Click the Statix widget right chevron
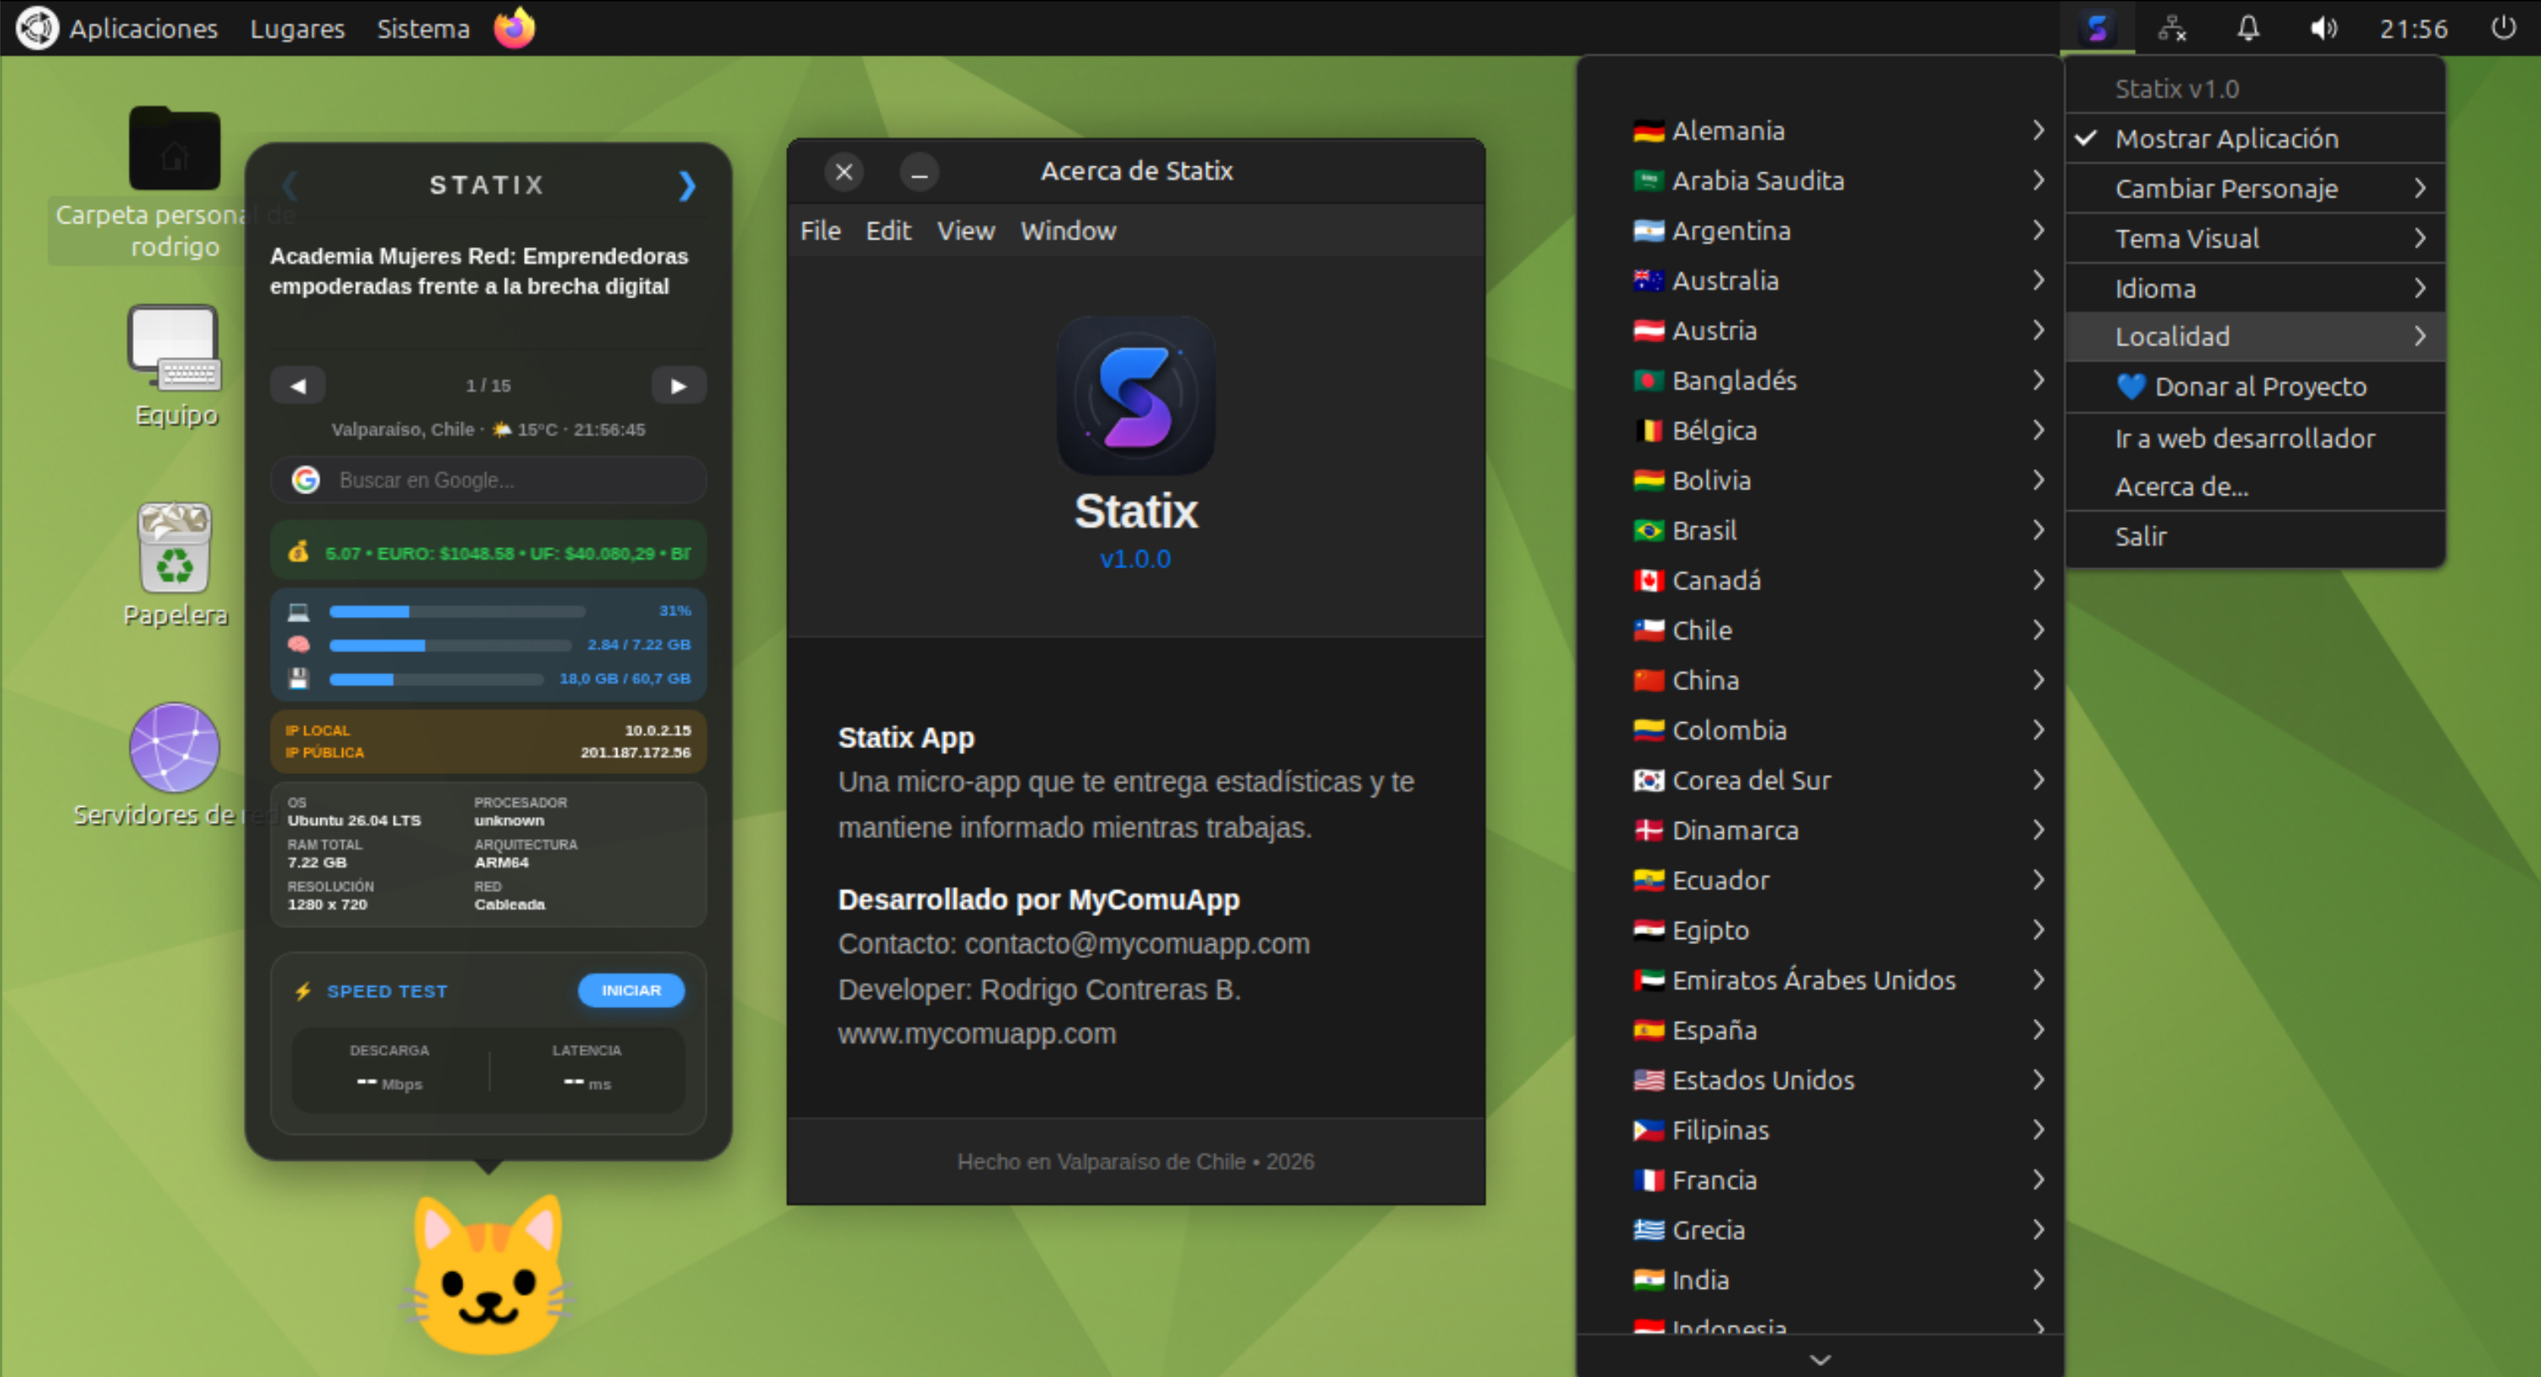The width and height of the screenshot is (2541, 1377). tap(687, 186)
